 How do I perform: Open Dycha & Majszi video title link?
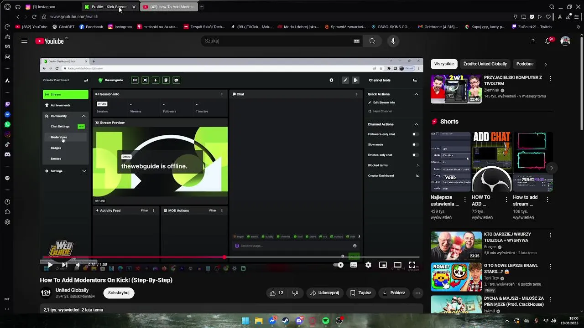pos(514,301)
